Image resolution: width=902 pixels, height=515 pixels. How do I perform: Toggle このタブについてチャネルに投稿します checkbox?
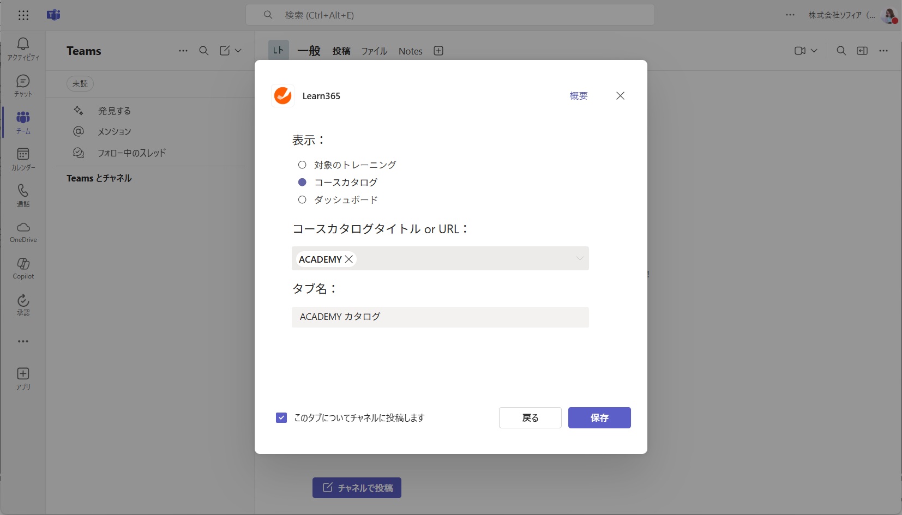pyautogui.click(x=281, y=417)
